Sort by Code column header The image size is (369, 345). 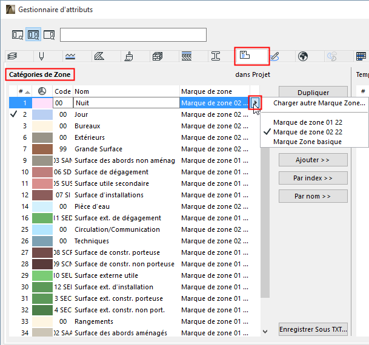click(x=62, y=91)
